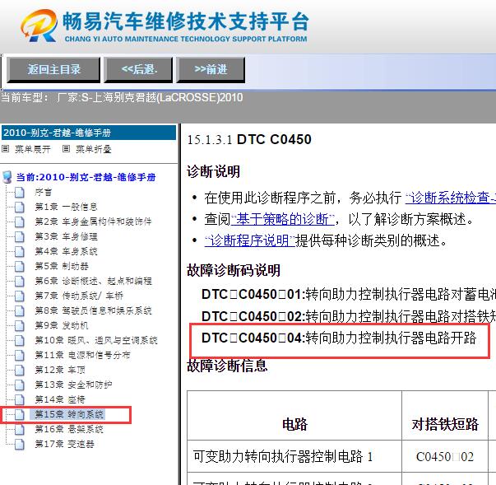Click the page icon next to 第5章
Image resolution: width=496 pixels, height=485 pixels.
(x=20, y=266)
